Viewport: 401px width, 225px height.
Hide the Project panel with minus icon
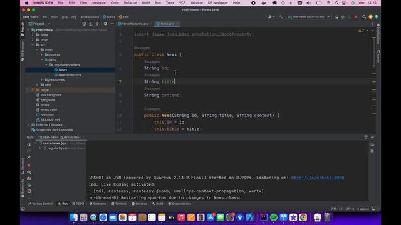(x=112, y=24)
